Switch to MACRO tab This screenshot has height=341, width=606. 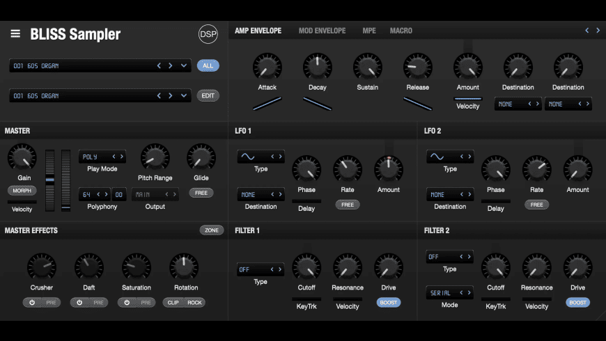401,31
